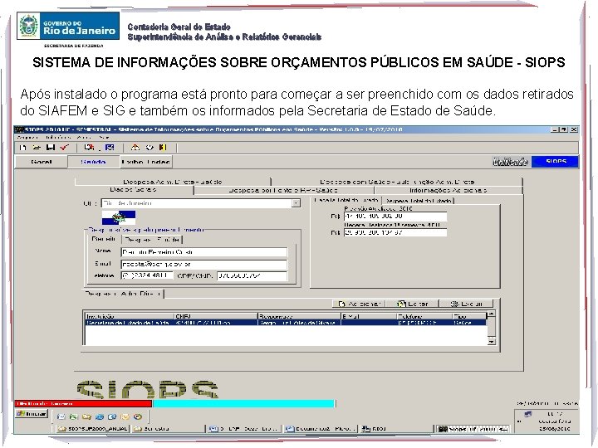Click the round black toolbar icon
The width and height of the screenshot is (598, 448).
pyautogui.click(x=149, y=148)
